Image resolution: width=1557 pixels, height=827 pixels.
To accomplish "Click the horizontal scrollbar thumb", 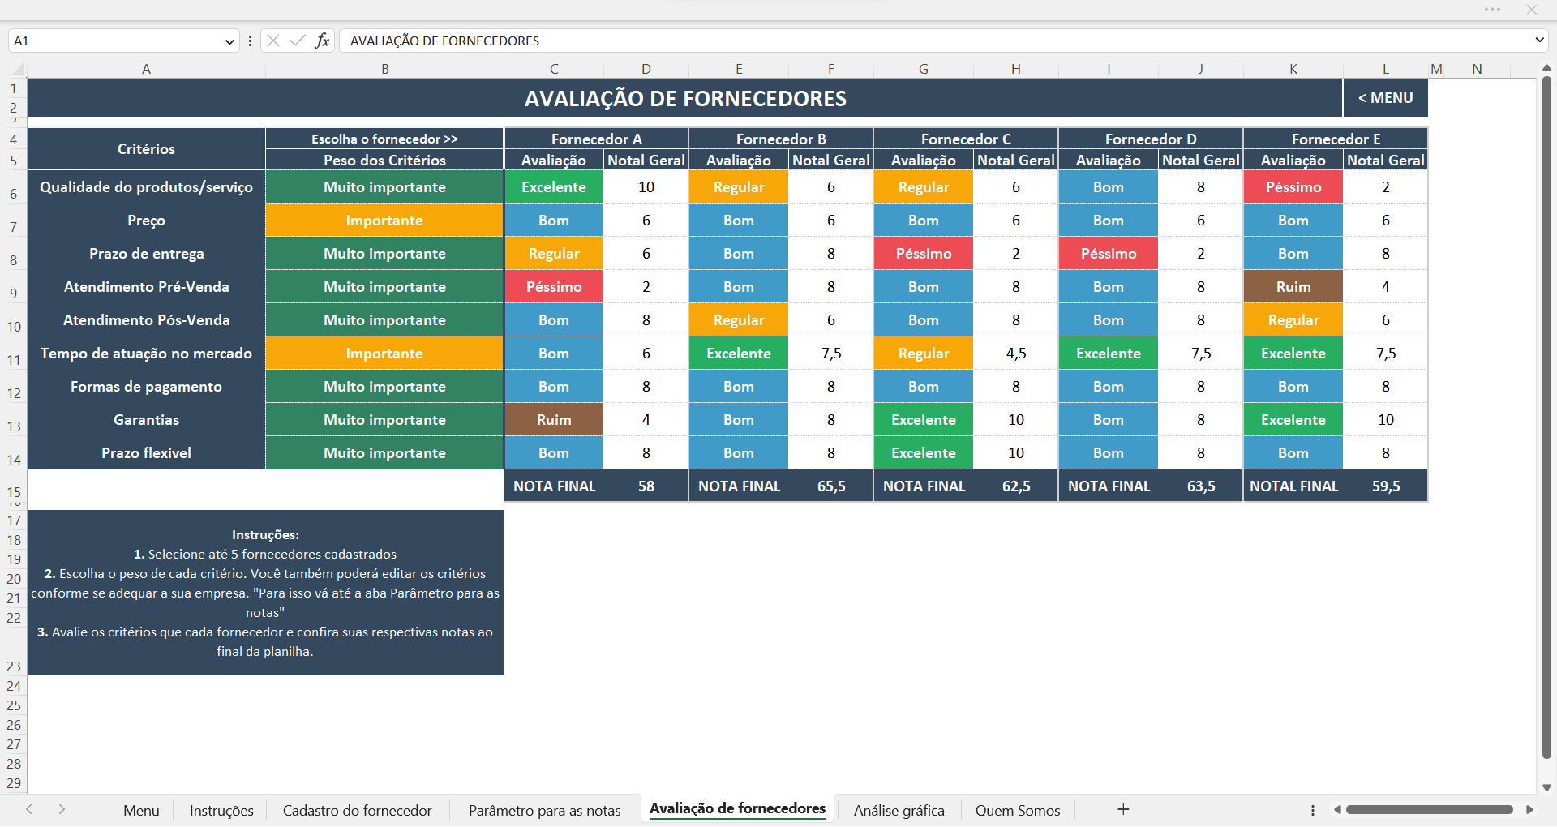I will [x=1430, y=810].
